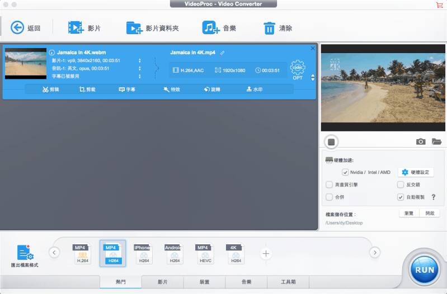Open the 特效 effects tool

tap(172, 89)
